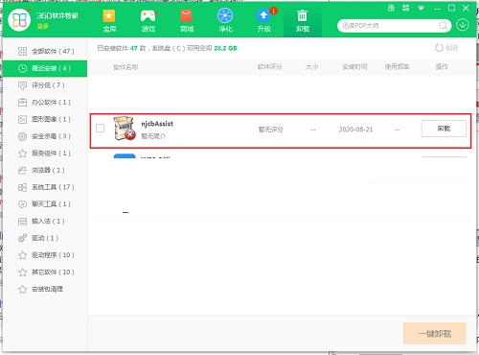Open the 净化 purify icon
This screenshot has height=355, width=479.
(225, 20)
